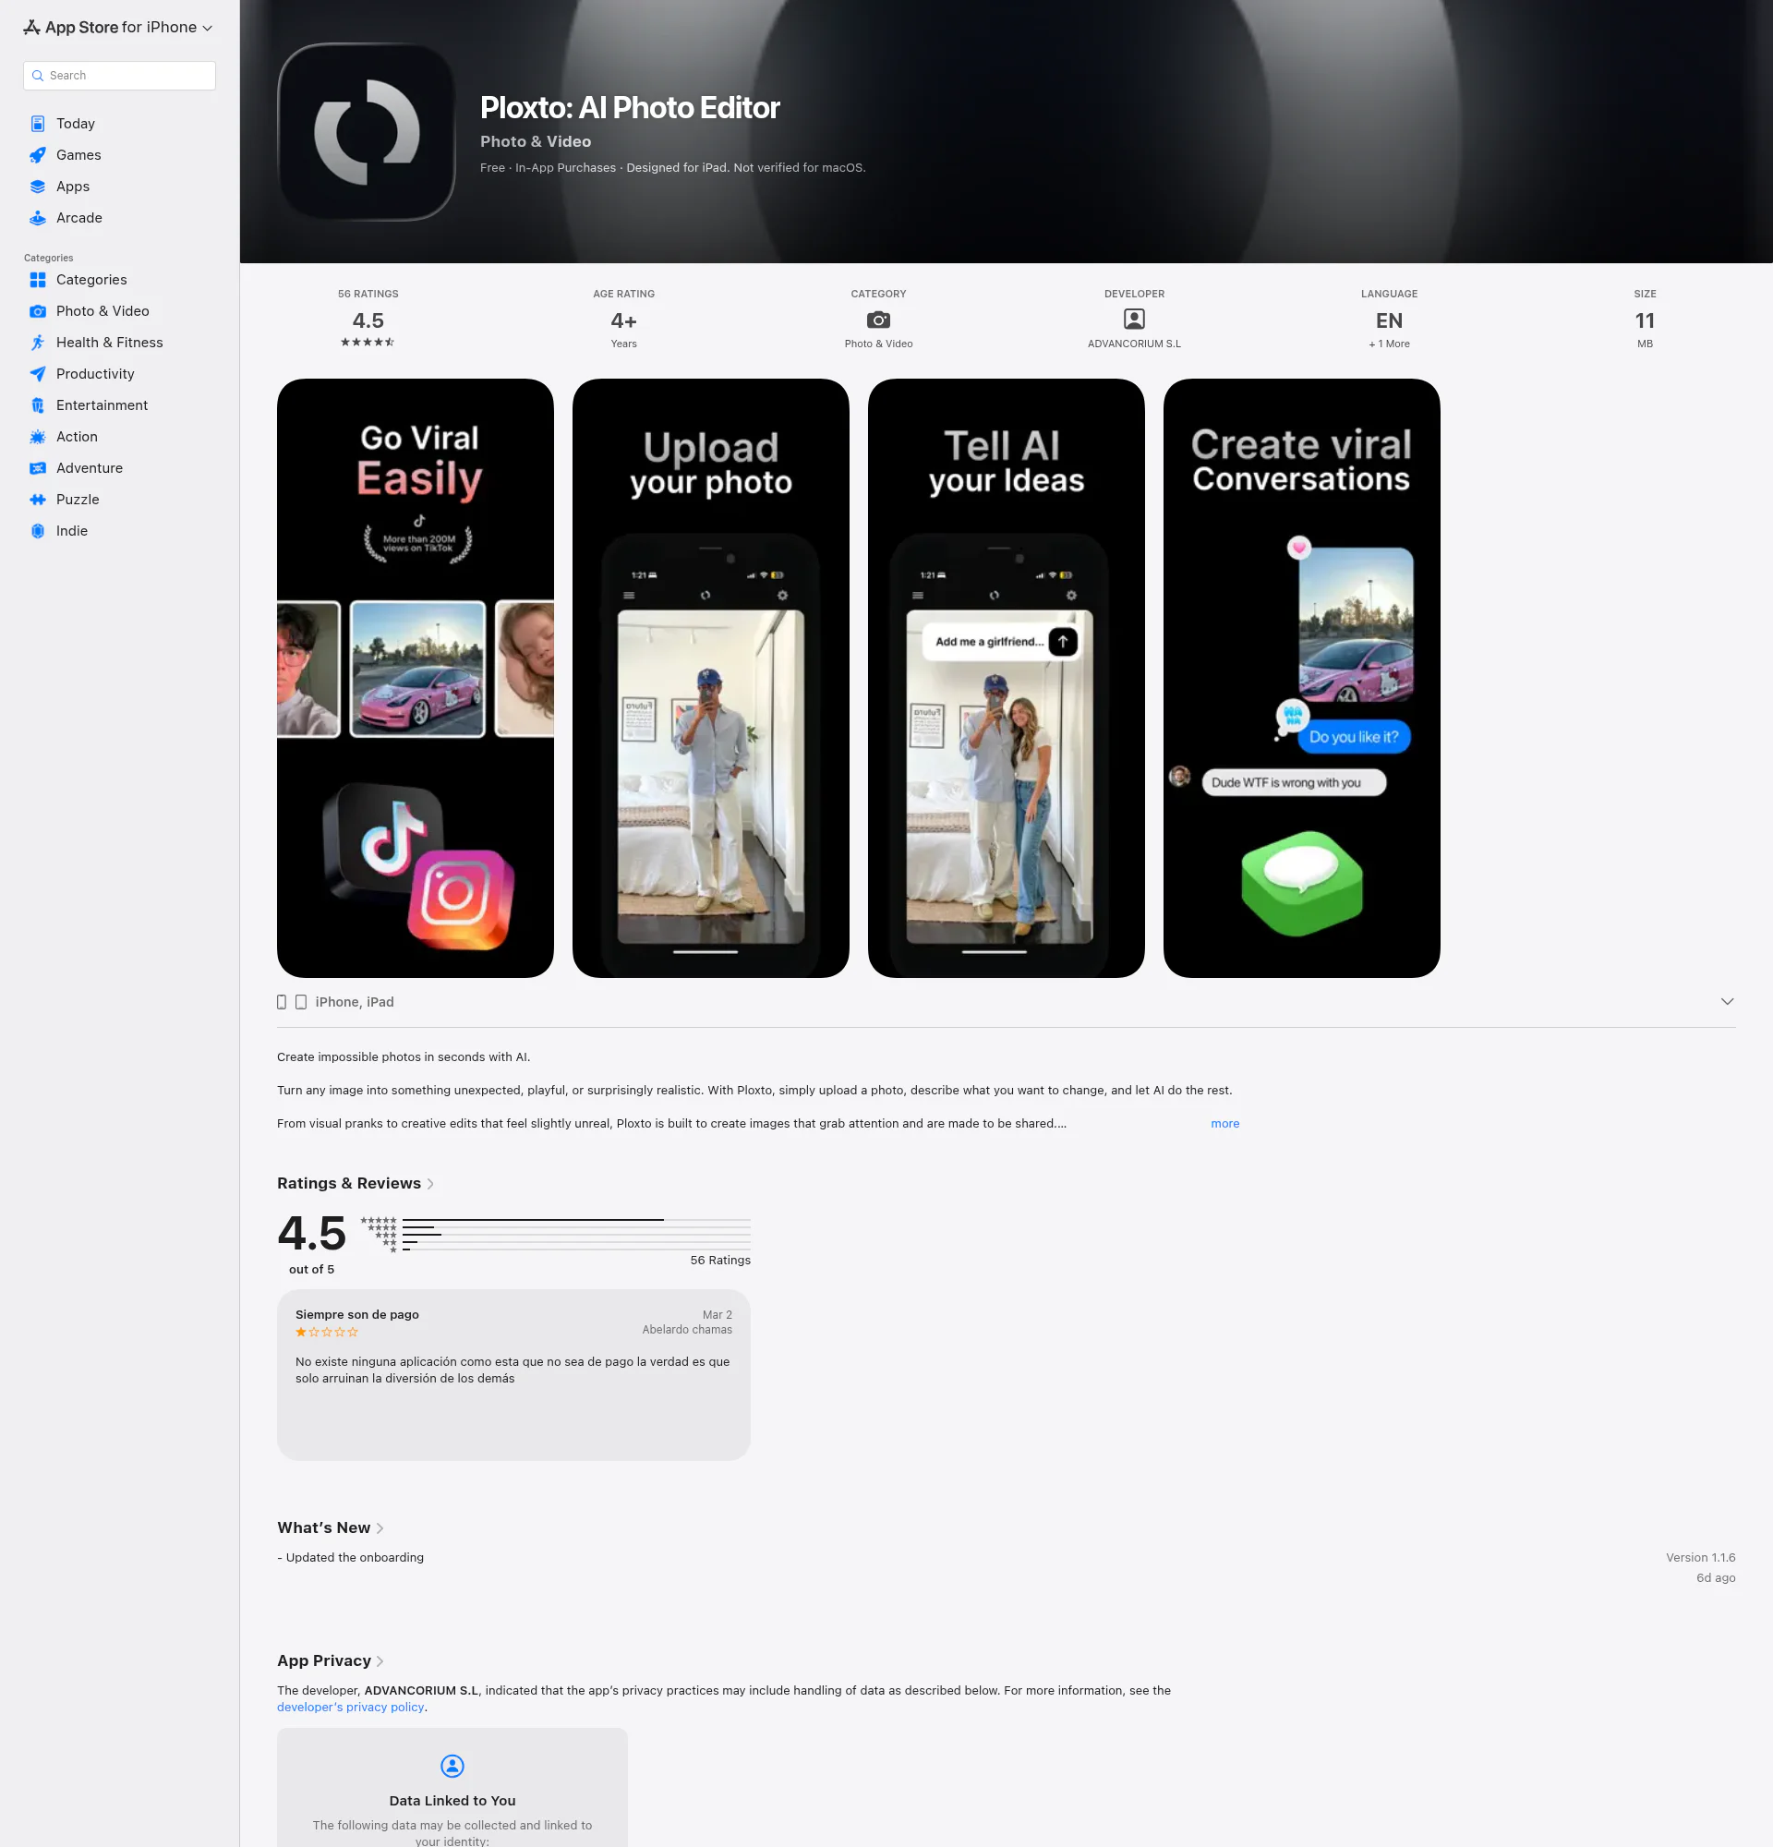
Task: Open the Go Viral Easily screenshot
Action: [x=416, y=679]
